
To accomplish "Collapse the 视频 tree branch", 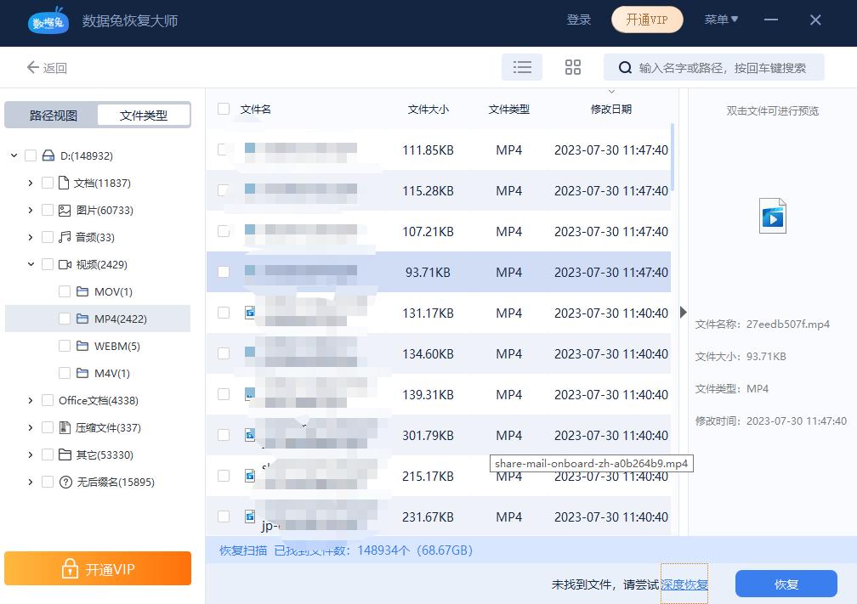I will click(31, 264).
